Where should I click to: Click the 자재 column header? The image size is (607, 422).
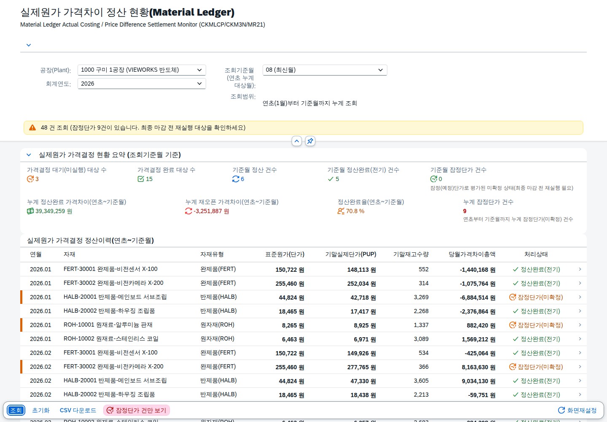tap(69, 254)
